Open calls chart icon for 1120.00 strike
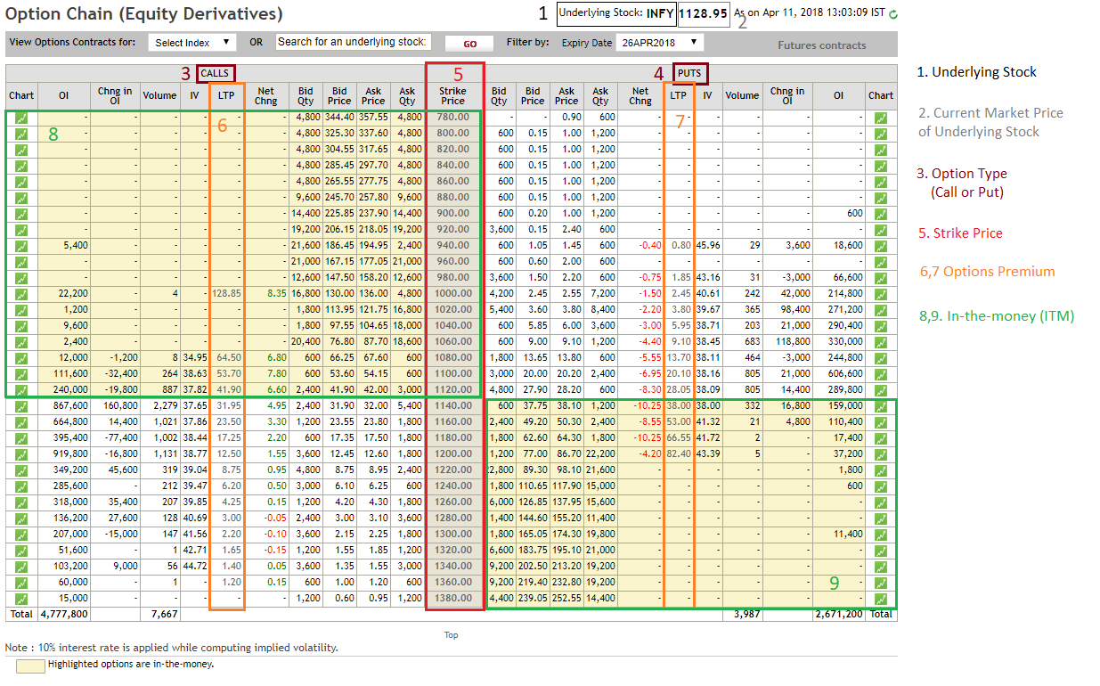Image resolution: width=1100 pixels, height=686 pixels. pos(21,390)
